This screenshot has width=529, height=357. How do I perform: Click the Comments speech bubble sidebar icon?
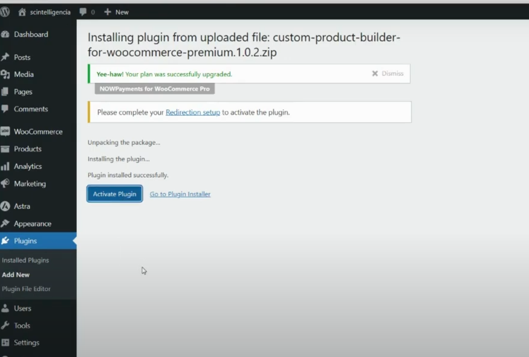5,109
